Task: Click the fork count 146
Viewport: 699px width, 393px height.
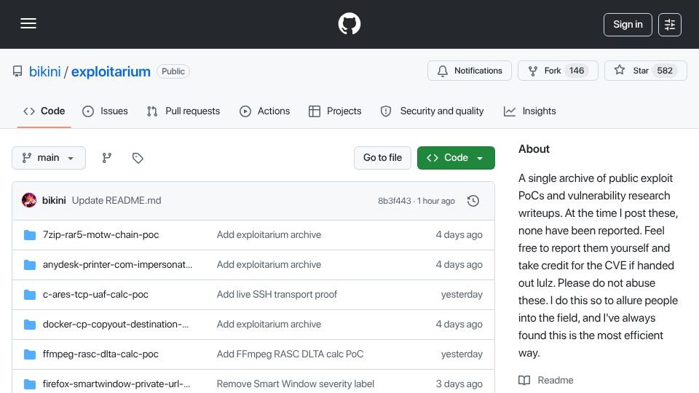Action: (x=577, y=71)
